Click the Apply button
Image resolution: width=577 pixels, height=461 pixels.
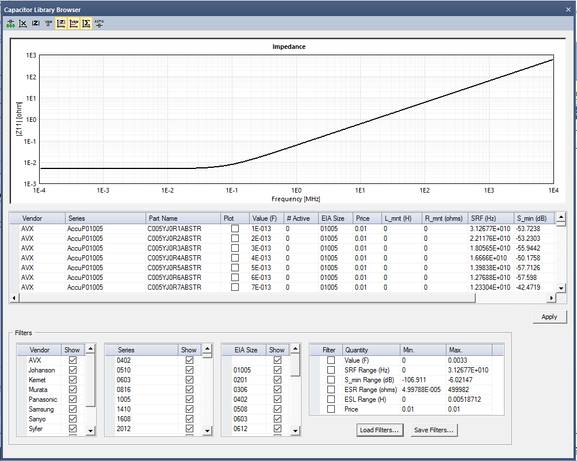point(549,317)
